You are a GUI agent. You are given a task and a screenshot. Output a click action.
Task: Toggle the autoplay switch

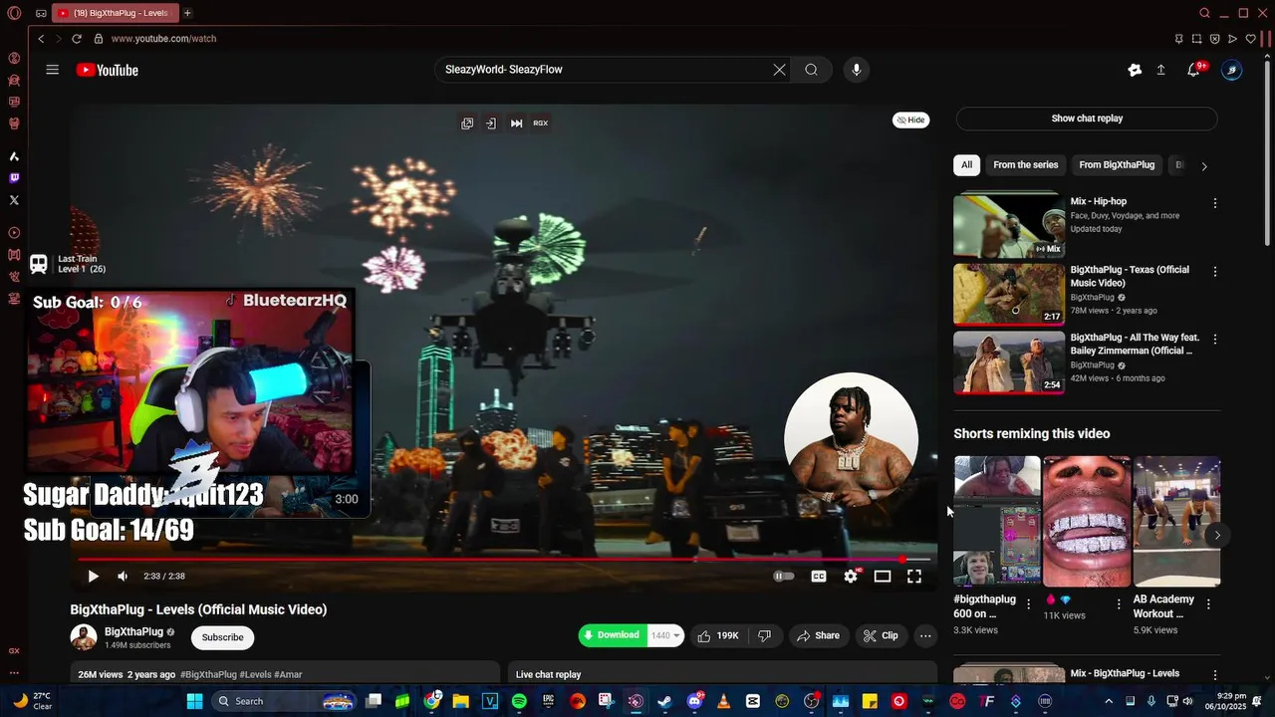785,576
